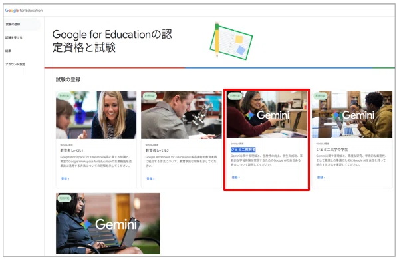Click 登録 link under 教育者レベル2

click(150, 178)
